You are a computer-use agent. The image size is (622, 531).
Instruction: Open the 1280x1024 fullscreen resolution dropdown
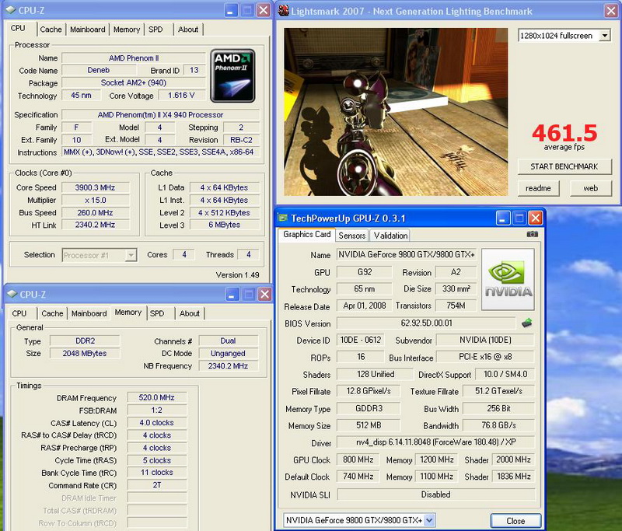pyautogui.click(x=605, y=35)
